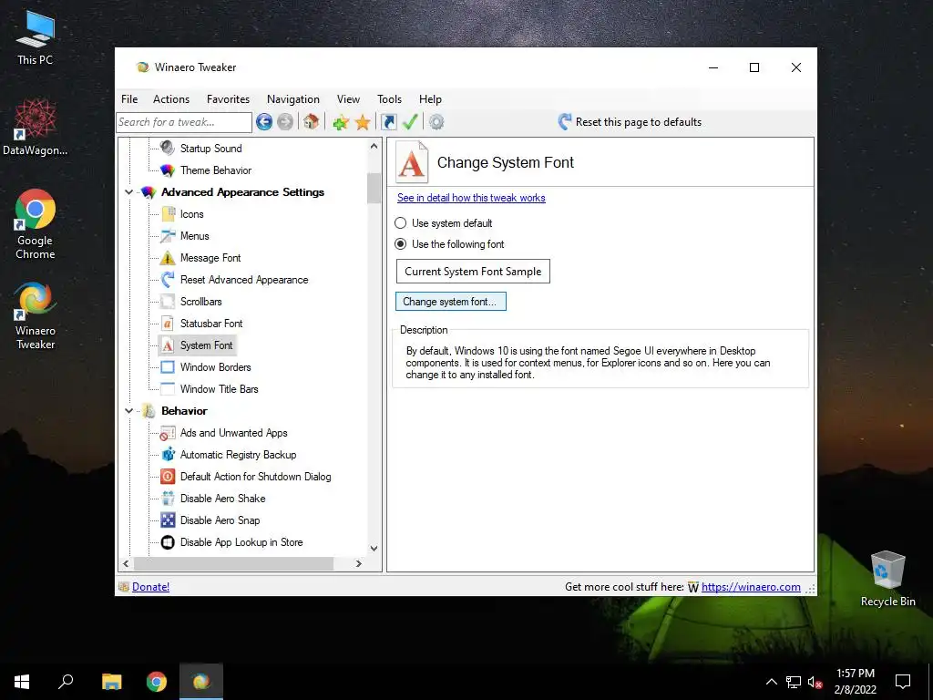Collapse the Advanced Appearance Settings group
The height and width of the screenshot is (700, 933).
129,192
